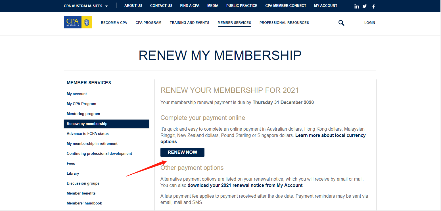Image resolution: width=441 pixels, height=211 pixels.
Task: Click the CPA Australia logo
Action: (x=78, y=22)
